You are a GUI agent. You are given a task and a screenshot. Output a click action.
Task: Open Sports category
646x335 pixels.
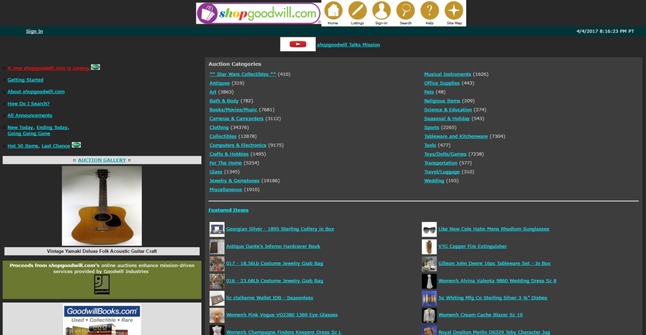[x=432, y=127]
